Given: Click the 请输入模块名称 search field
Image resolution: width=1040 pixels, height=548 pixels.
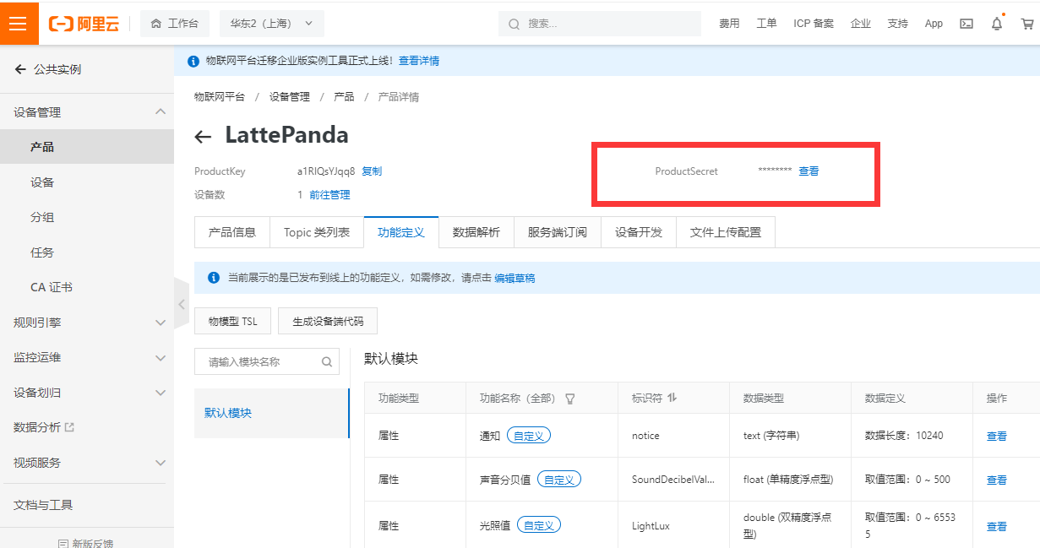Looking at the screenshot, I should pyautogui.click(x=267, y=361).
